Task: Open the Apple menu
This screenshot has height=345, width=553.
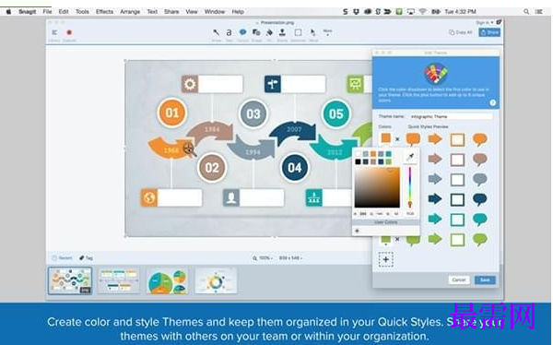Action: (8, 12)
